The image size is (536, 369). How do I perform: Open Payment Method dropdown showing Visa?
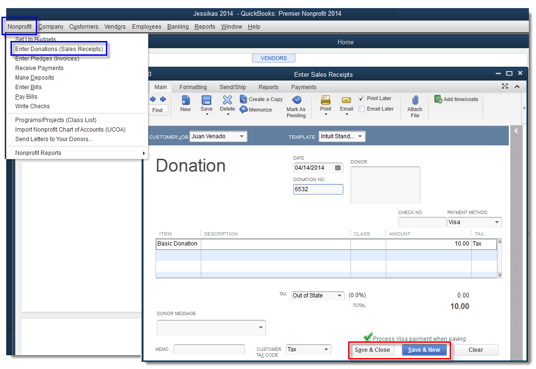[497, 222]
